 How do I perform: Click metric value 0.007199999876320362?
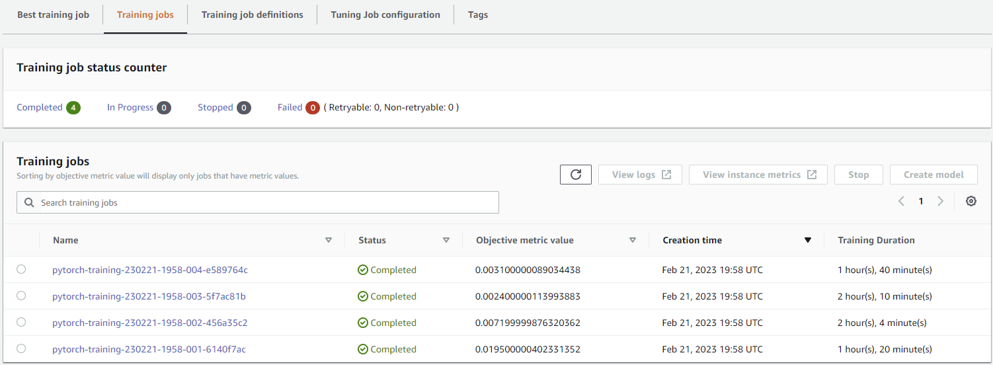528,323
